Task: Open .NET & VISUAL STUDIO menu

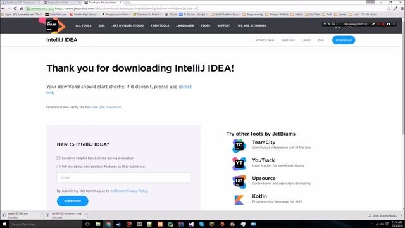Action: click(128, 25)
